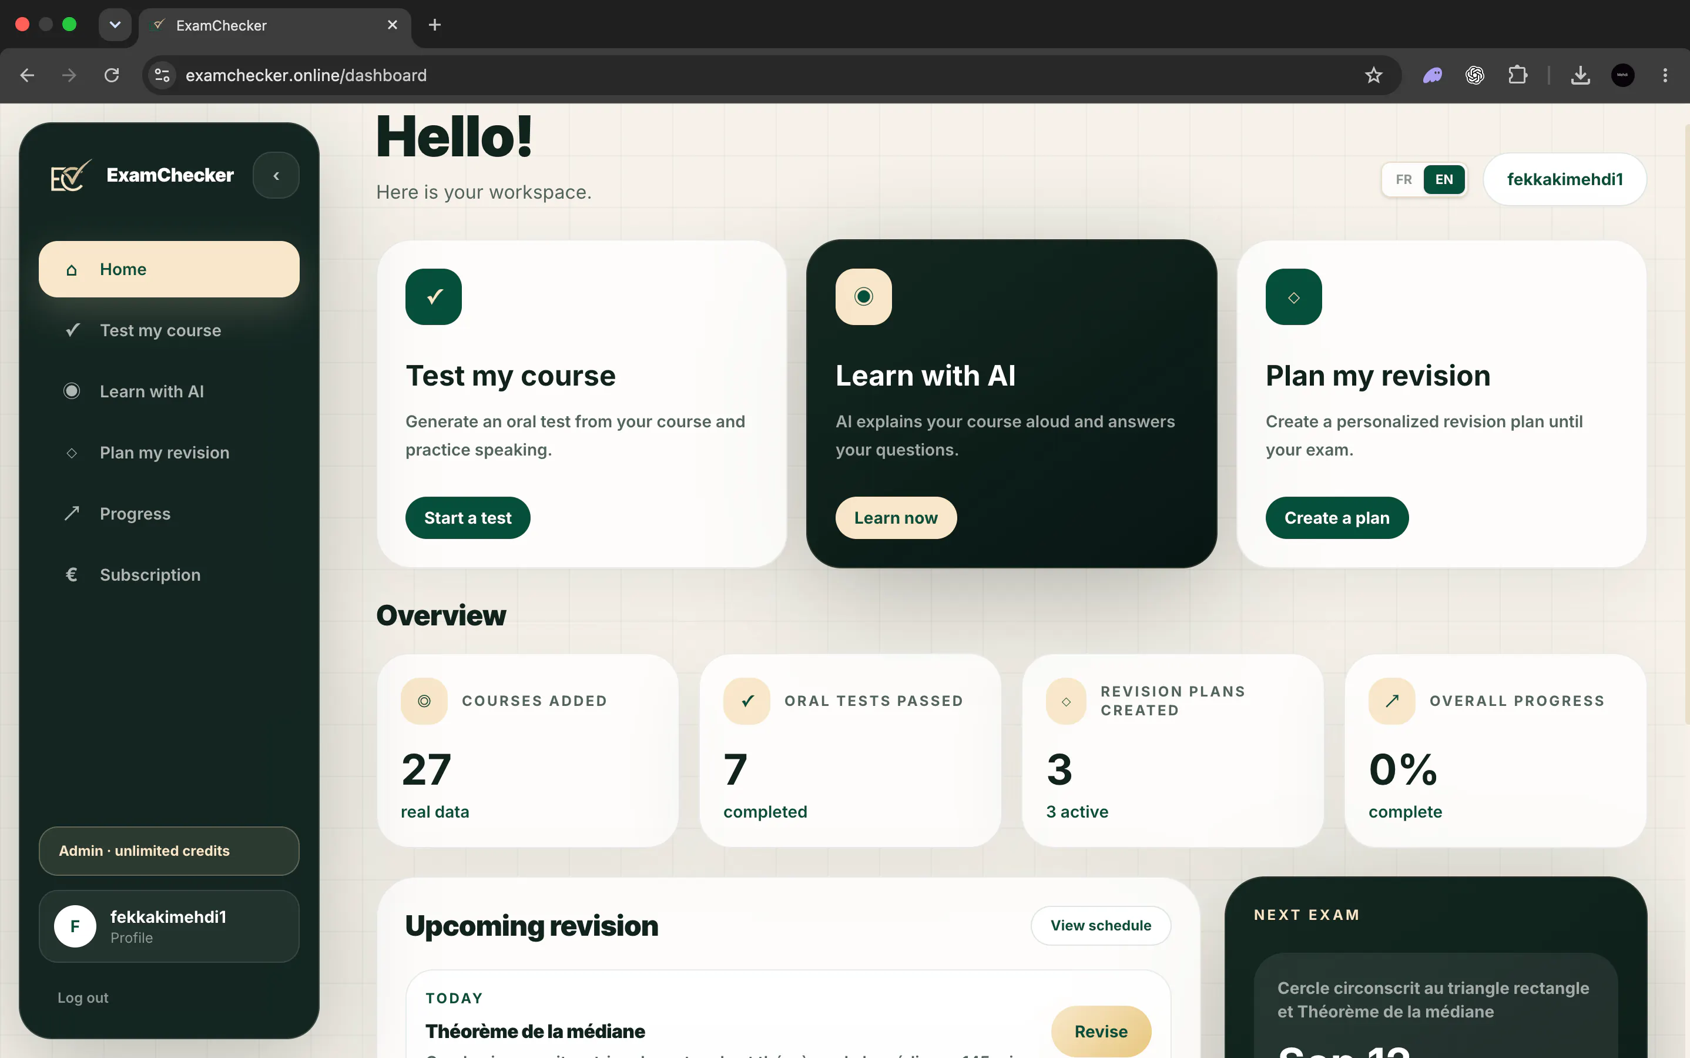Click the '0%' overall progress value
This screenshot has height=1058, width=1690.
1403,770
